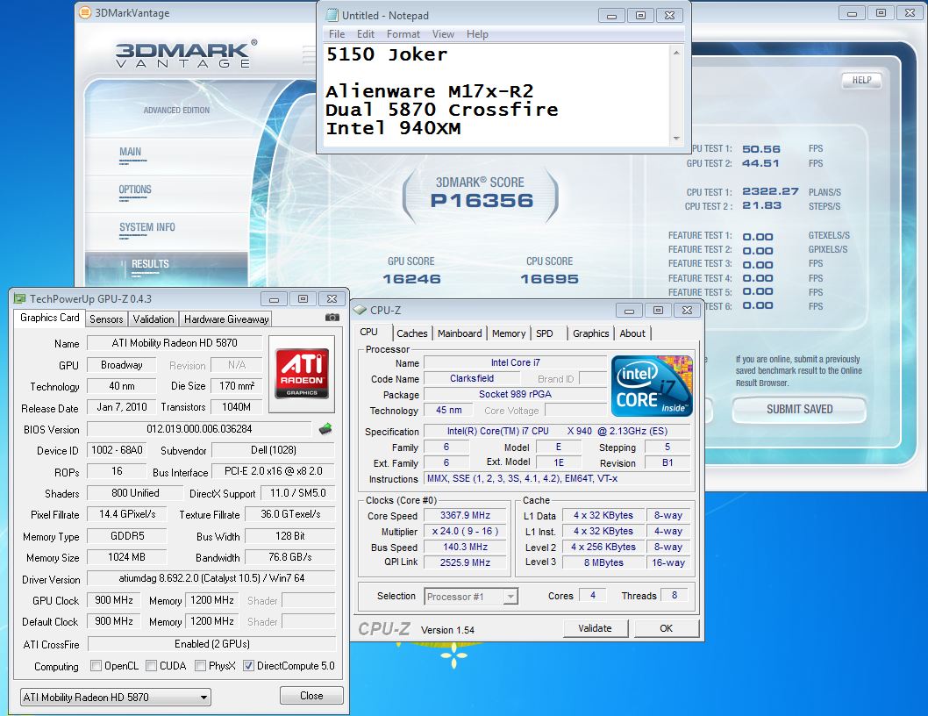The image size is (928, 716).
Task: Click the 3DMark score P16356
Action: coord(482,201)
